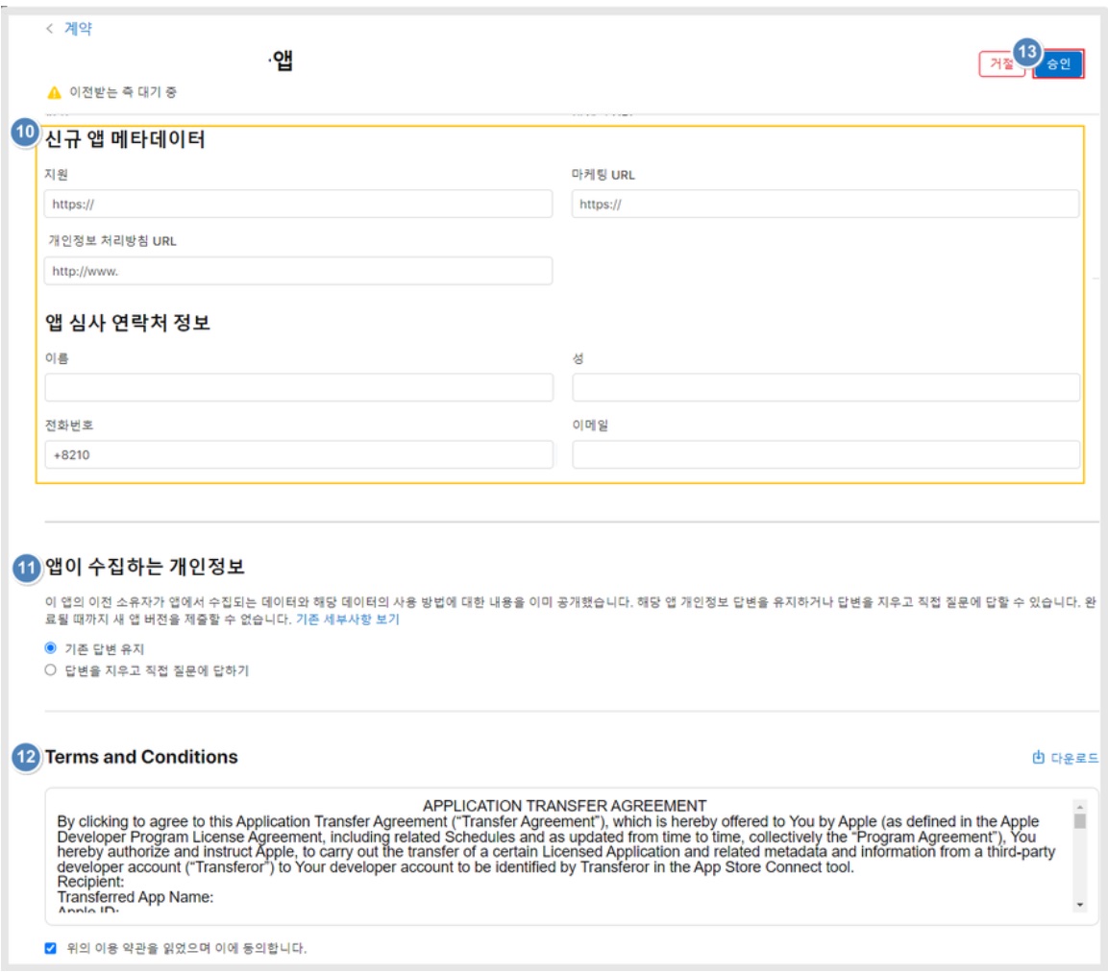The image size is (1108, 972).
Task: Click the 앱 심사 연락처 정보 heading
Action: pos(128,323)
